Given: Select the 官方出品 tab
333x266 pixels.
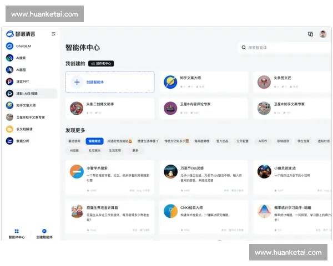Looking at the screenshot, I should coord(222,141).
